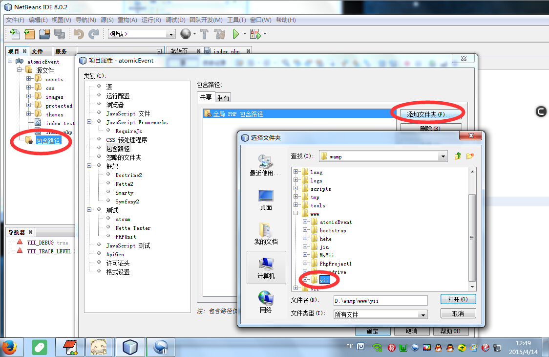The width and height of the screenshot is (549, 357).
Task: Open the 查找 wamp location dropdown
Action: point(443,156)
